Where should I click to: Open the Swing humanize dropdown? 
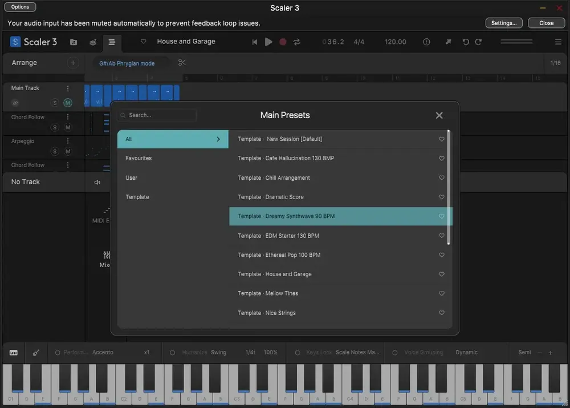point(218,352)
